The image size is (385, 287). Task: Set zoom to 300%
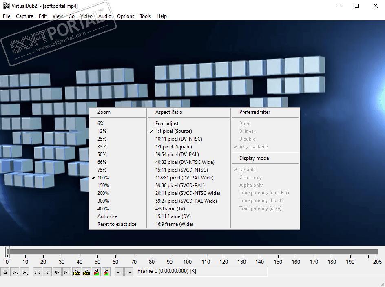point(118,201)
